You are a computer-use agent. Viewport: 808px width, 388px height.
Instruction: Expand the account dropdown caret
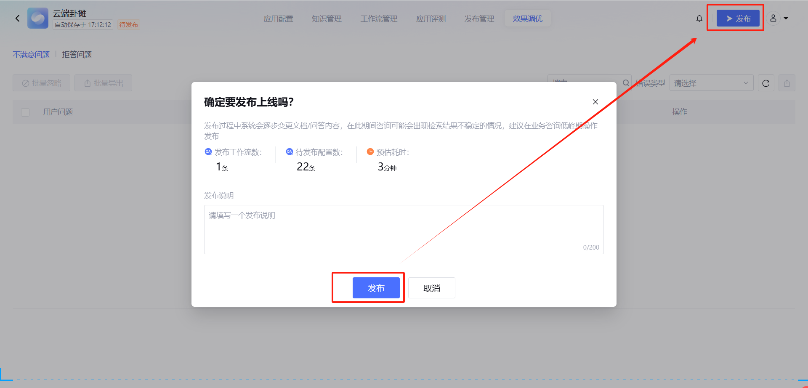(x=786, y=19)
